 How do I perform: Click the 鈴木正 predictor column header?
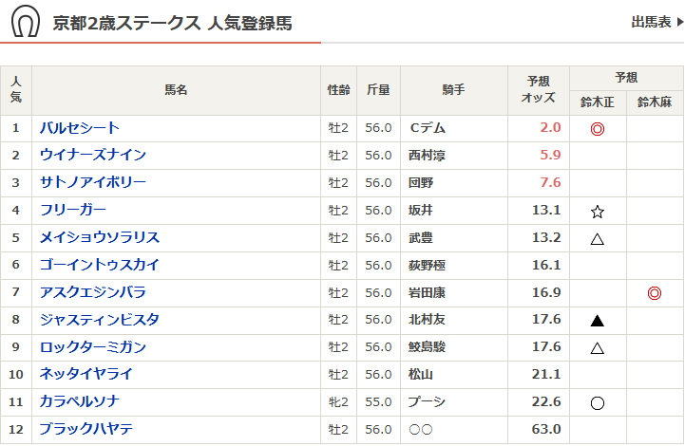[x=598, y=102]
